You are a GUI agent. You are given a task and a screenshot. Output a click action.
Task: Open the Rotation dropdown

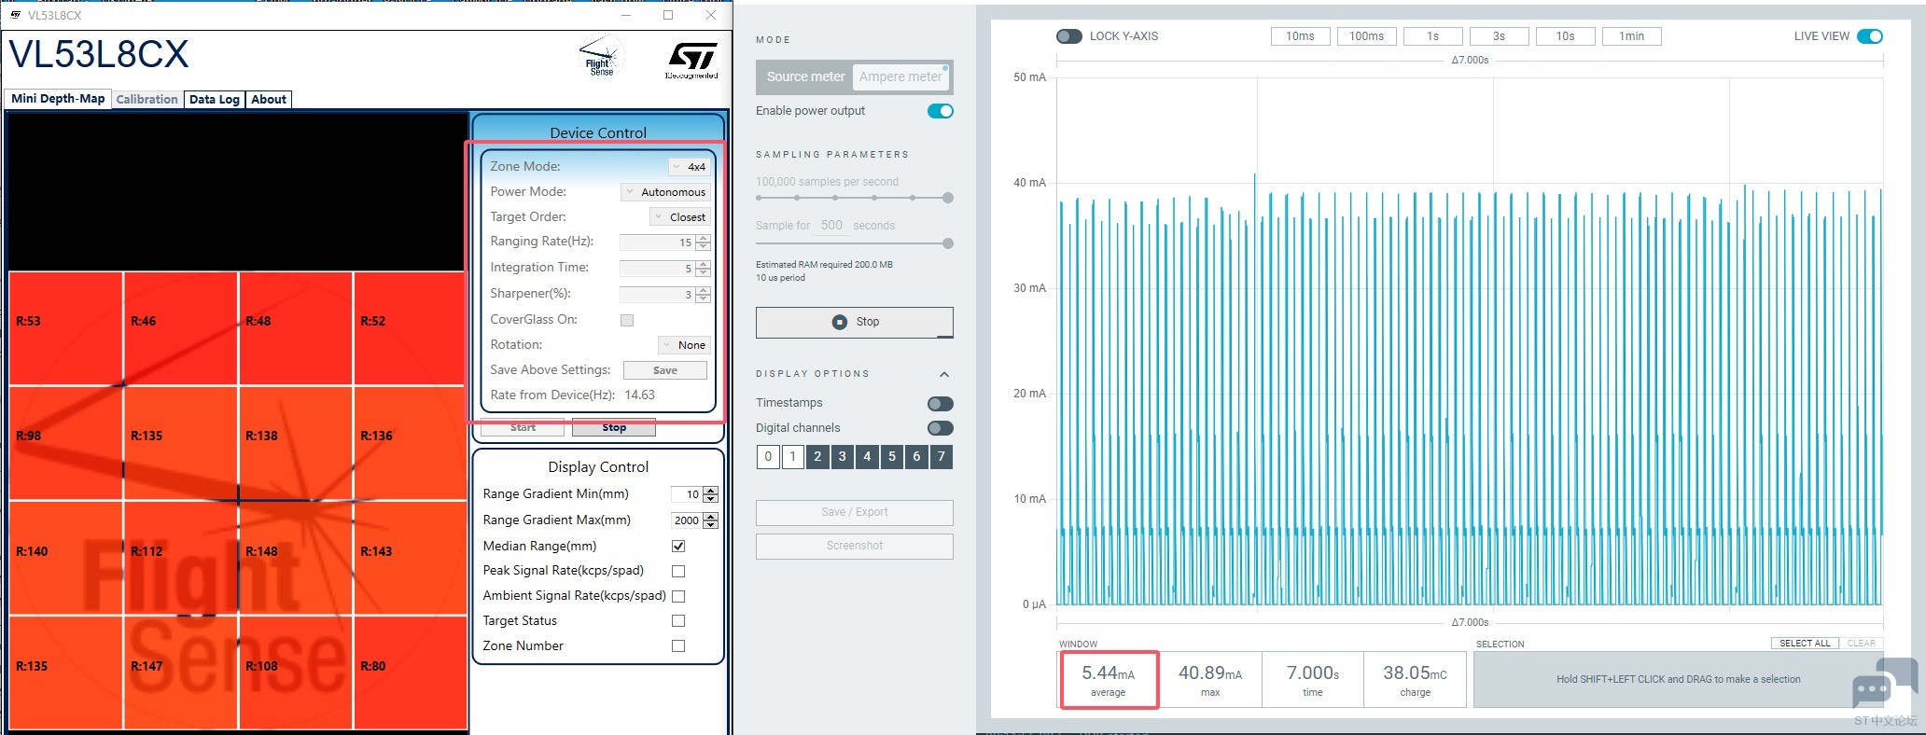(x=685, y=345)
